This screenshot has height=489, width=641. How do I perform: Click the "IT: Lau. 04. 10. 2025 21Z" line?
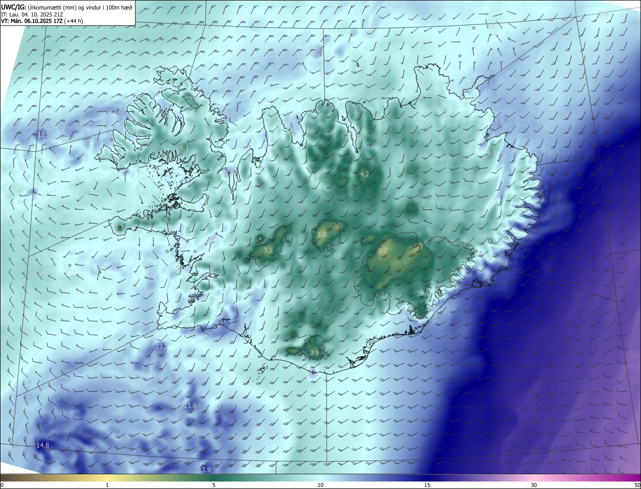(33, 14)
